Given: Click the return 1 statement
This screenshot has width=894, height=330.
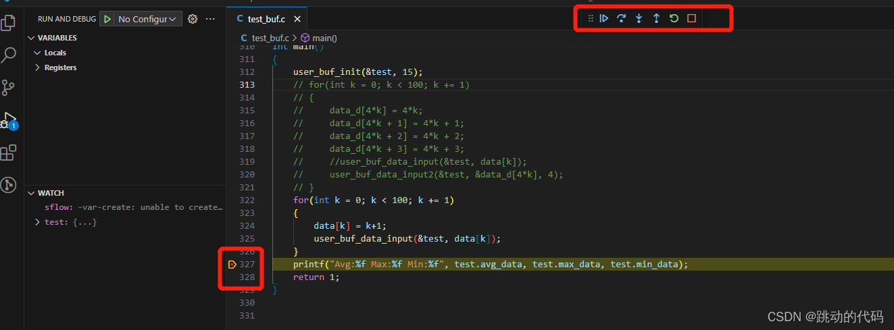Looking at the screenshot, I should click(316, 277).
